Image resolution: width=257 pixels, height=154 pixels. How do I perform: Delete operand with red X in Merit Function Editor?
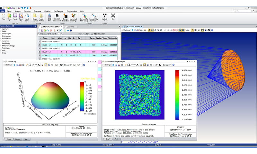coord(51,30)
